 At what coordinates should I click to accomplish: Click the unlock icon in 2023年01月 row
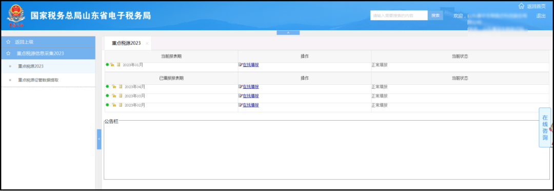pyautogui.click(x=112, y=65)
